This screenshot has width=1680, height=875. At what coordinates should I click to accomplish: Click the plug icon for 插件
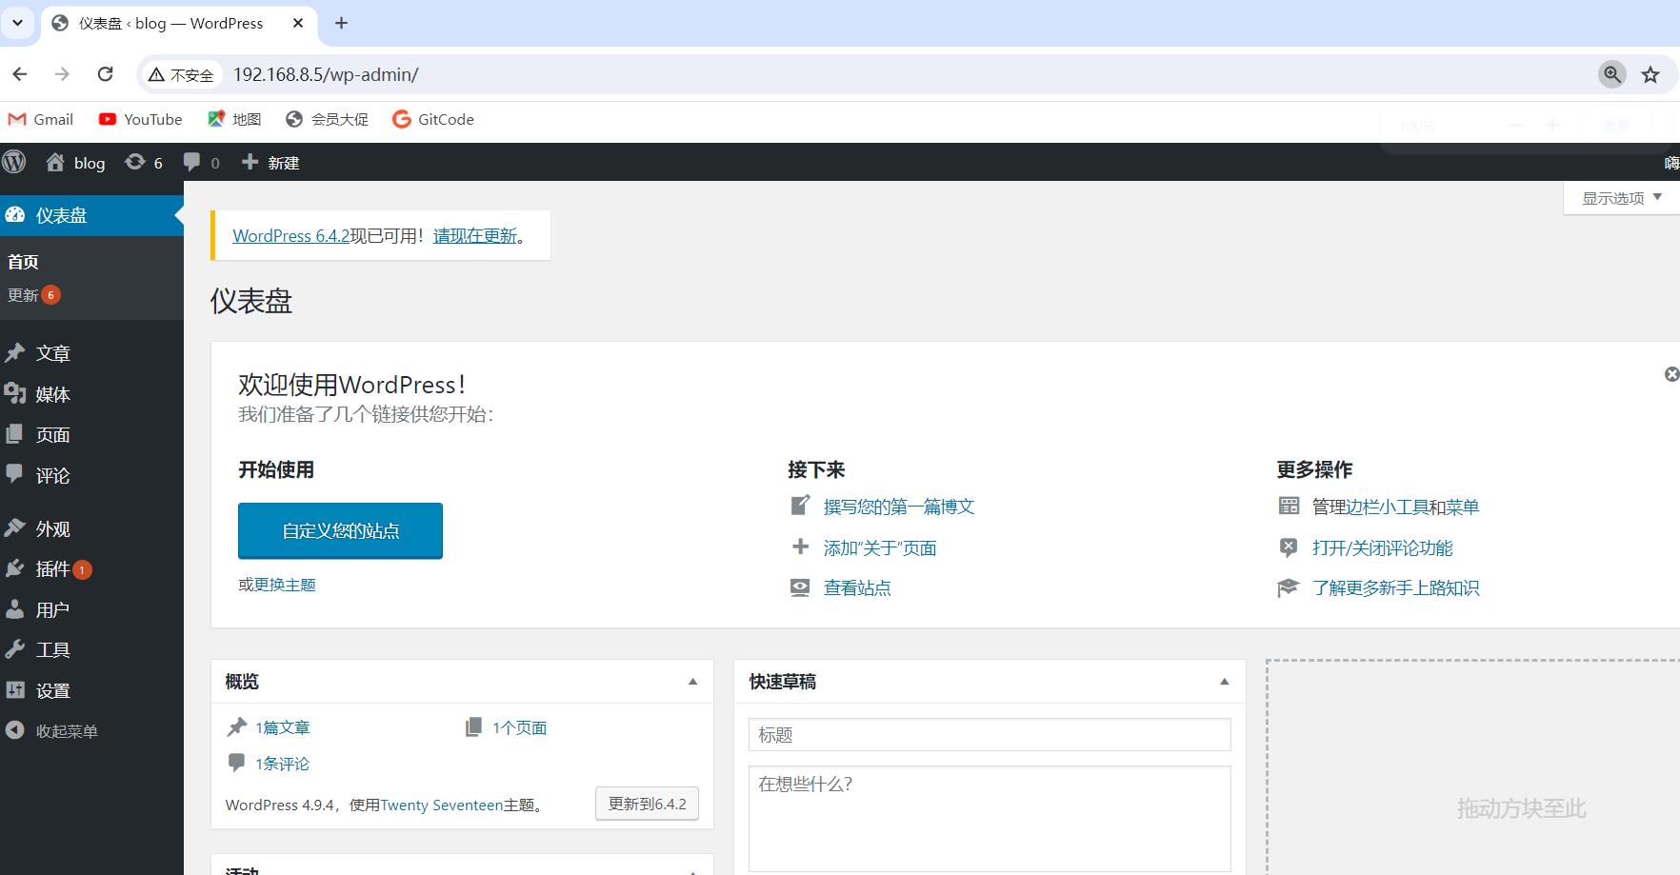[x=15, y=568]
